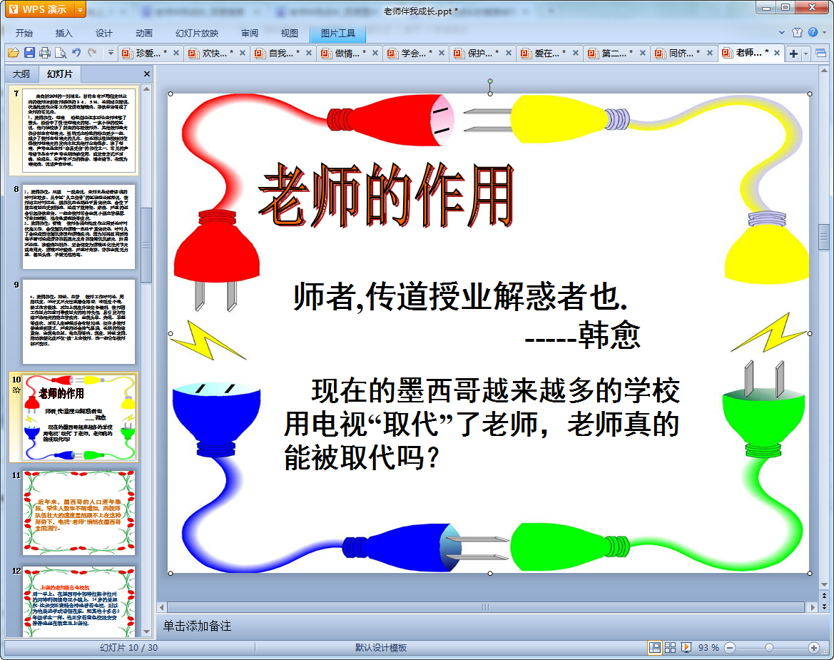The width and height of the screenshot is (834, 660).
Task: Open the dropdown arrow next to Help
Action: 825,32
